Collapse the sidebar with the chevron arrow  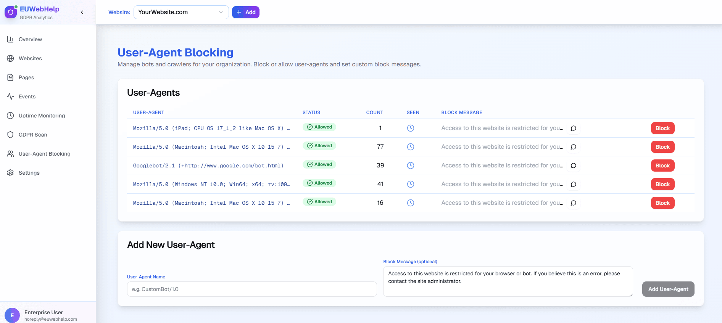[82, 12]
